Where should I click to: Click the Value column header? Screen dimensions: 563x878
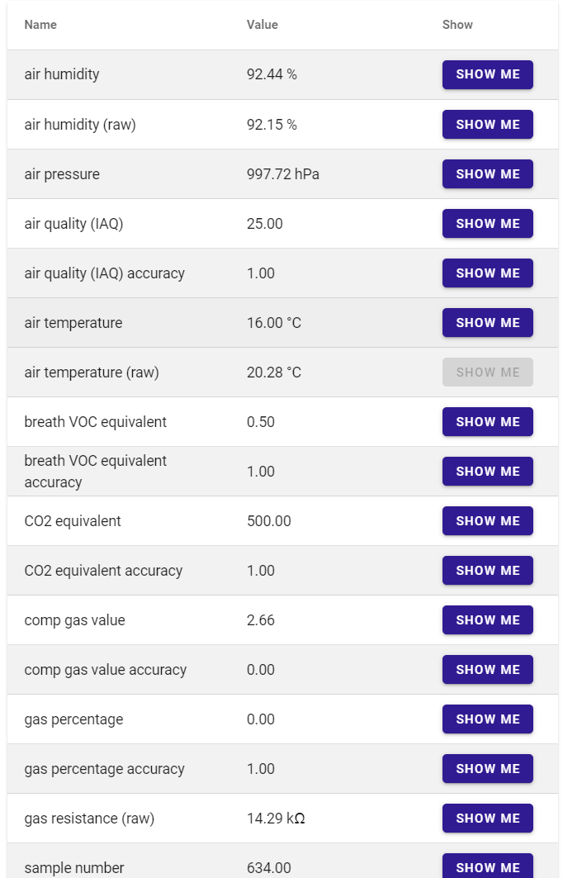(263, 25)
